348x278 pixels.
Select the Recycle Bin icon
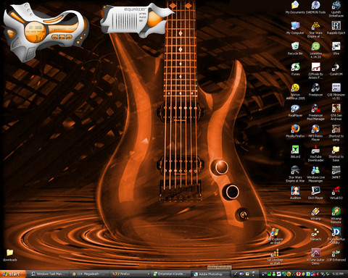pyautogui.click(x=295, y=49)
